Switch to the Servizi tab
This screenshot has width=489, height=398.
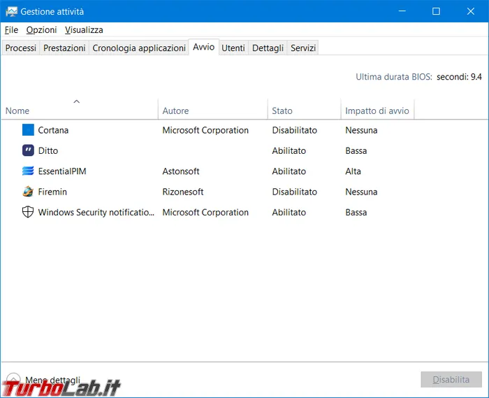click(303, 48)
